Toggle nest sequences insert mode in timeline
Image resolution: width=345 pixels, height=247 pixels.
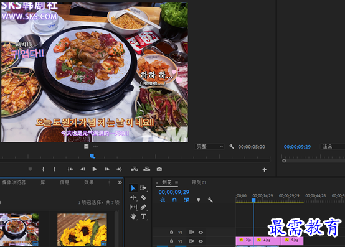coord(163,200)
